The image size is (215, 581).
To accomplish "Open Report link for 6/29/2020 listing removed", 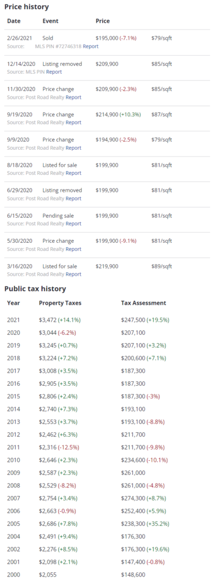I will tap(73, 198).
